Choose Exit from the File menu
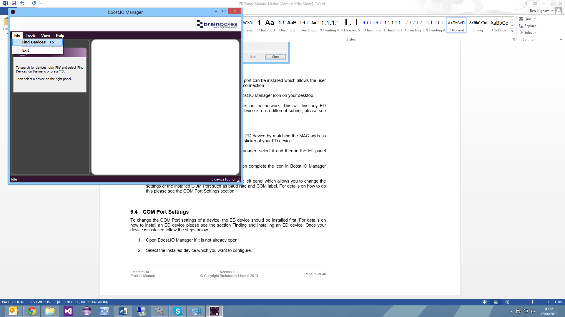Screen dimensions: 565x317 tap(26, 50)
